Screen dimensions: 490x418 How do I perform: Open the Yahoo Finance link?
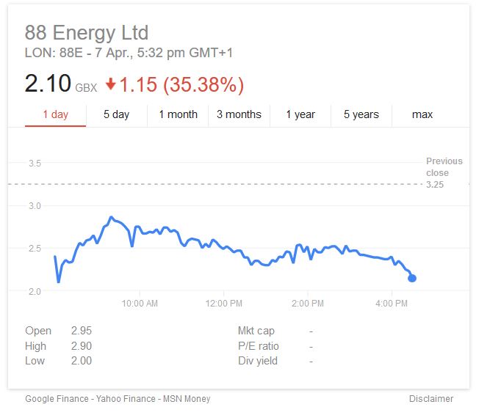pos(126,399)
